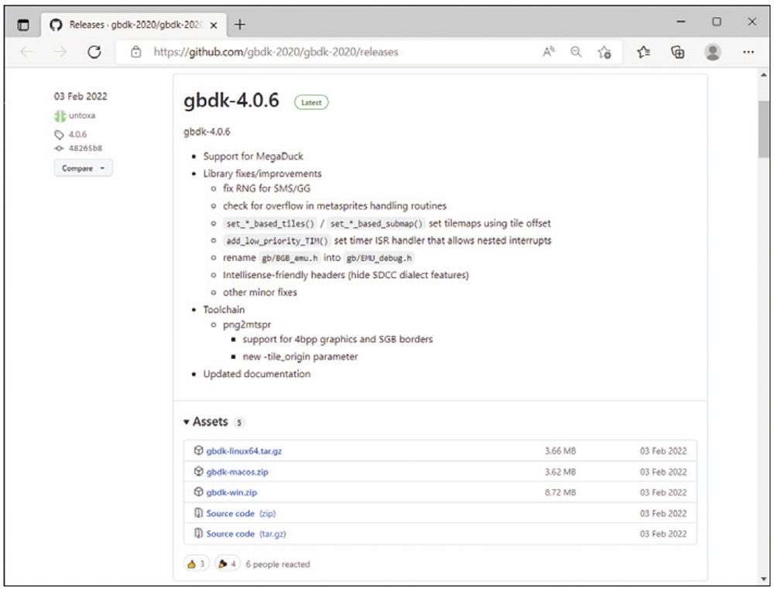Expand the Compare dropdown
The width and height of the screenshot is (774, 590).
click(83, 168)
